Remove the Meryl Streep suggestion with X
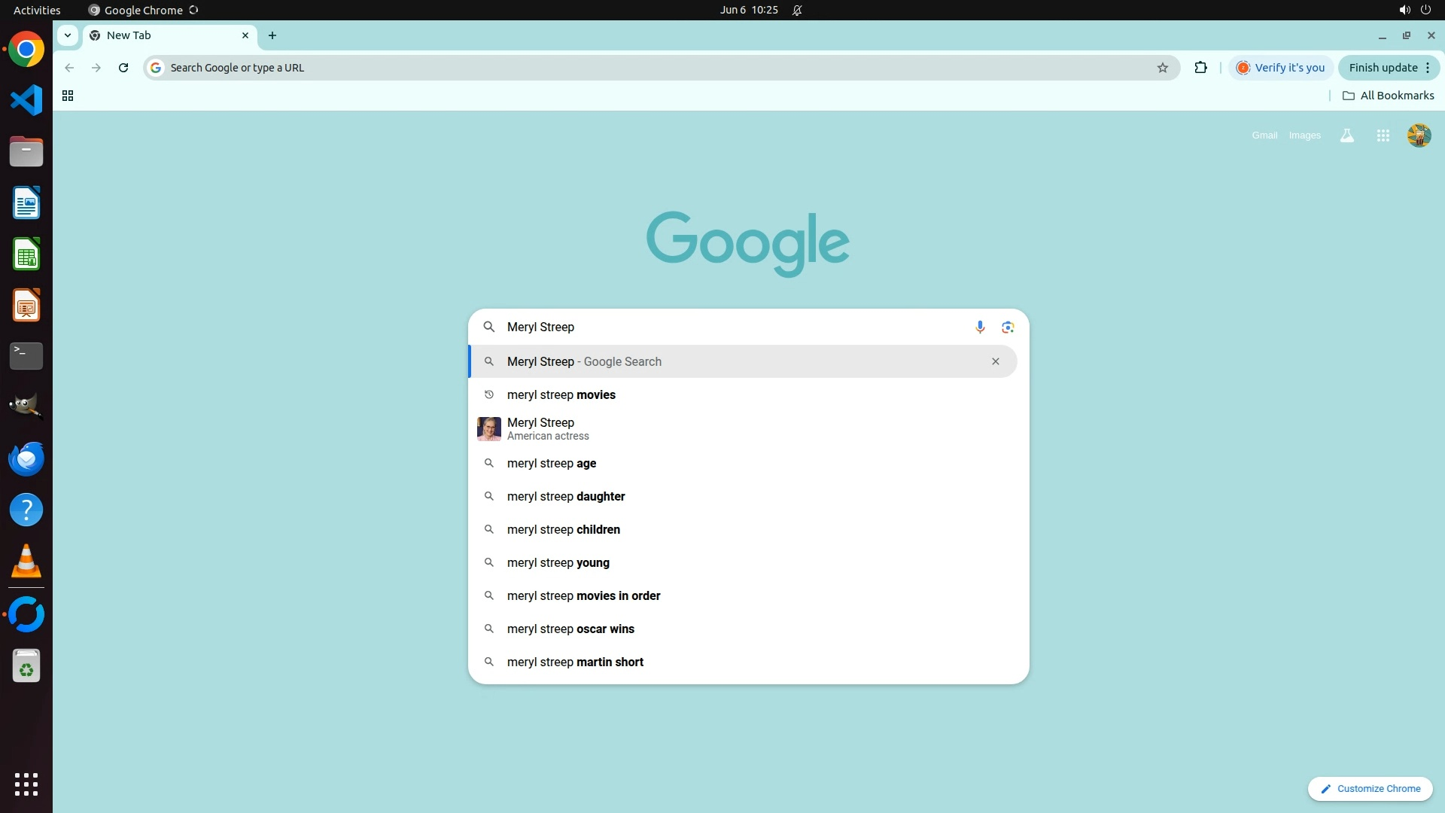The height and width of the screenshot is (813, 1445). tap(995, 361)
